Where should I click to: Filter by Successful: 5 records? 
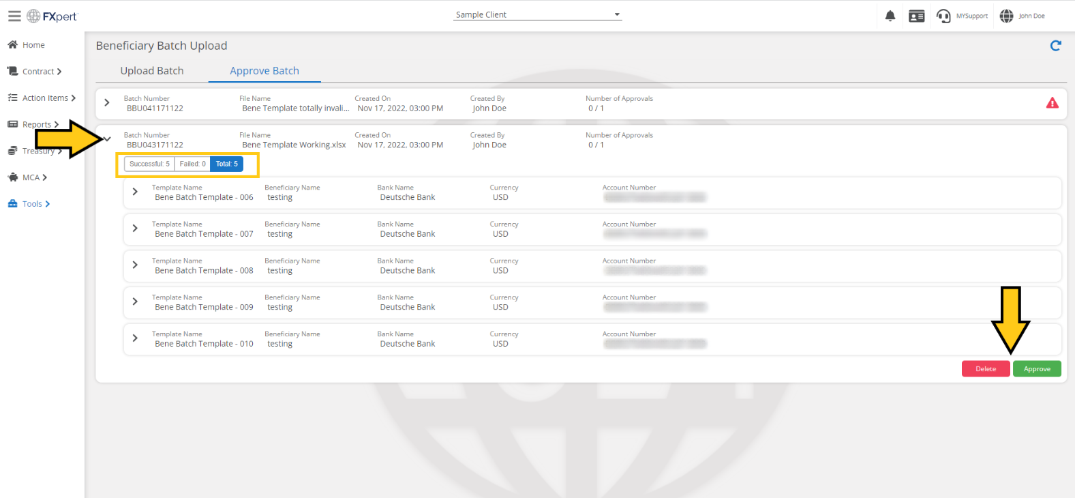tap(149, 164)
